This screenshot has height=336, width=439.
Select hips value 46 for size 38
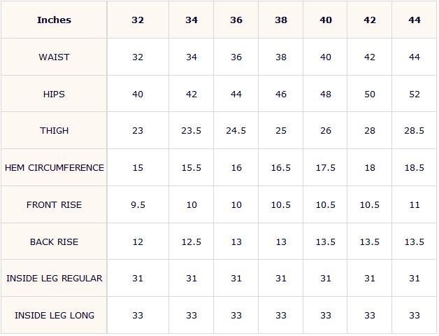point(281,94)
